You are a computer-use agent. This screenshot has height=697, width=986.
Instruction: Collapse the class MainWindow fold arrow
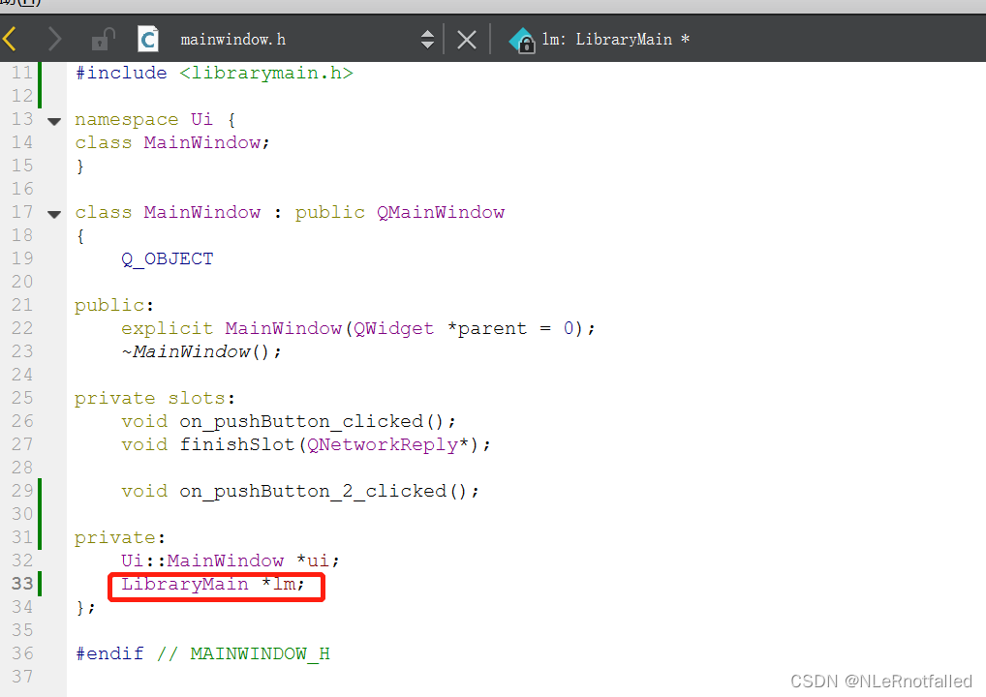[x=54, y=214]
